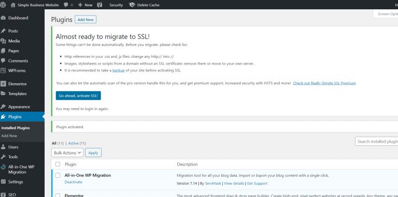
Task: Check the All-in-One WP Migration checkbox
Action: click(58, 175)
